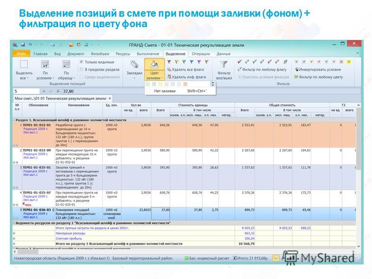Expand the Сметная прибыль row
Viewport: 372px width, 279px height.
point(14,239)
